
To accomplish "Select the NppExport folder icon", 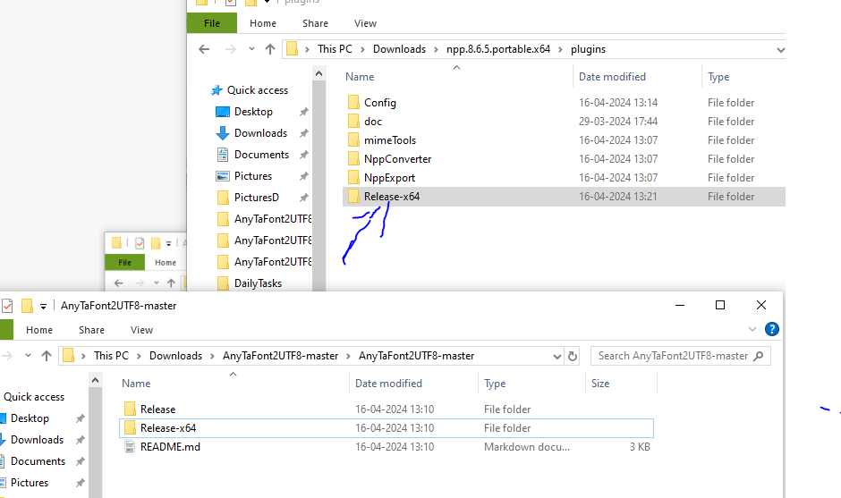I will 353,178.
